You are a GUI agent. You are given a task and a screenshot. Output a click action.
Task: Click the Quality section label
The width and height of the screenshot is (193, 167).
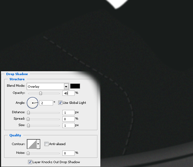[x=15, y=135]
